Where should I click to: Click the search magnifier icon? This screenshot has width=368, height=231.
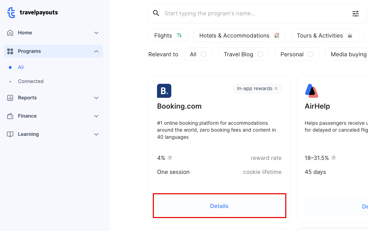click(156, 13)
